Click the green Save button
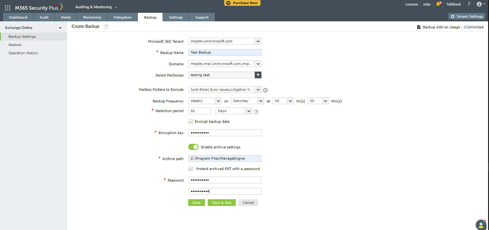Image resolution: width=489 pixels, height=230 pixels. point(196,203)
